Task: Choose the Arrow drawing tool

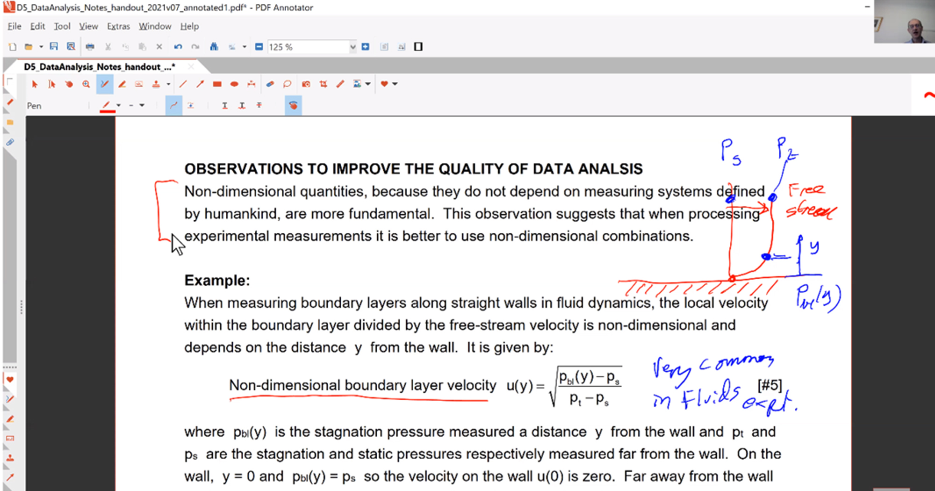Action: tap(200, 84)
